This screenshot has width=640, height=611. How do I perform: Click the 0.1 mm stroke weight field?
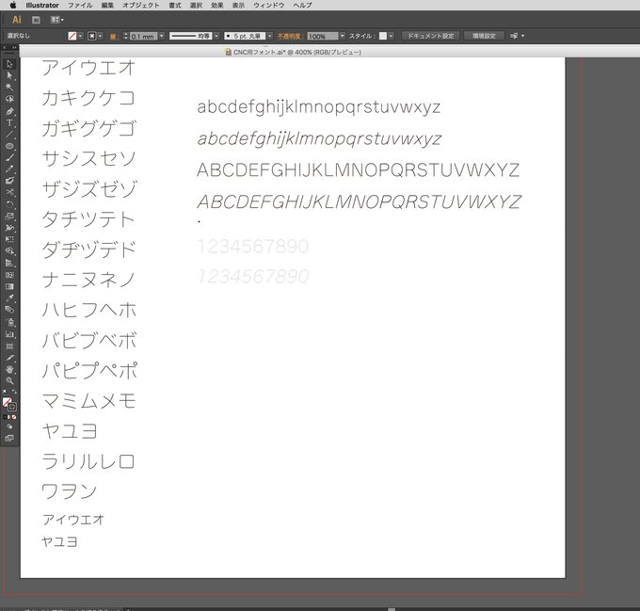coord(144,36)
